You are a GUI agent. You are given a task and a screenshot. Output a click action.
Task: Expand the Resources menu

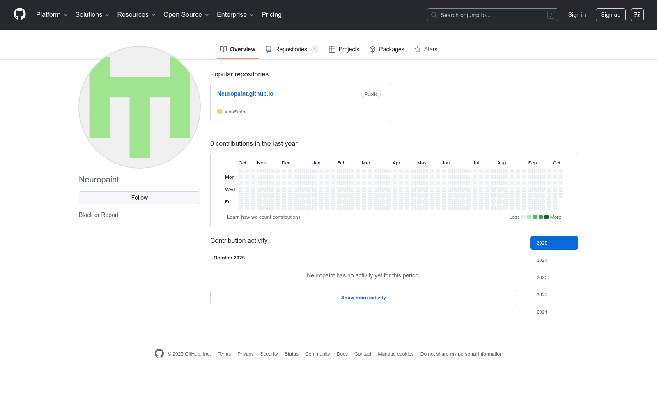pos(136,15)
